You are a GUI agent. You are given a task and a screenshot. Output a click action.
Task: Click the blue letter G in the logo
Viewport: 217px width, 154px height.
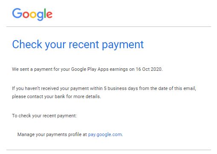(17, 13)
